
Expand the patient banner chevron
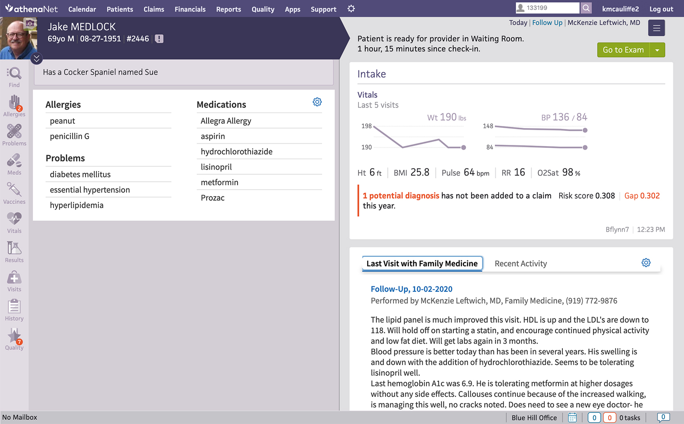[x=36, y=59]
